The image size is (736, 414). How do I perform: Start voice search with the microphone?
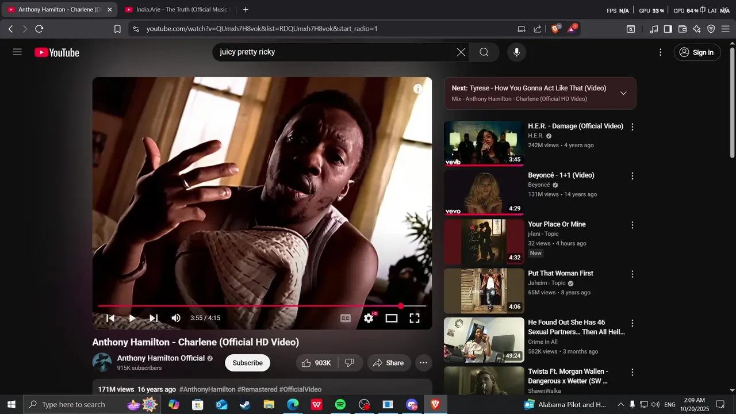pos(516,52)
